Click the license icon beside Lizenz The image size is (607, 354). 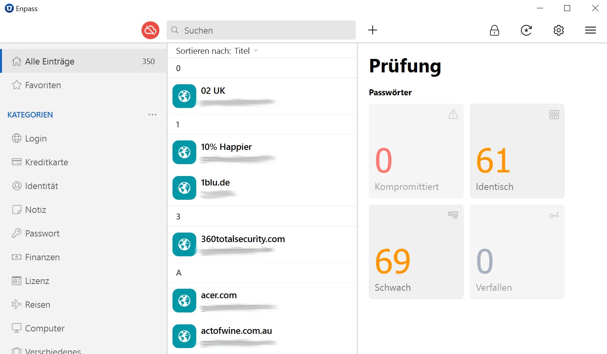(x=17, y=281)
